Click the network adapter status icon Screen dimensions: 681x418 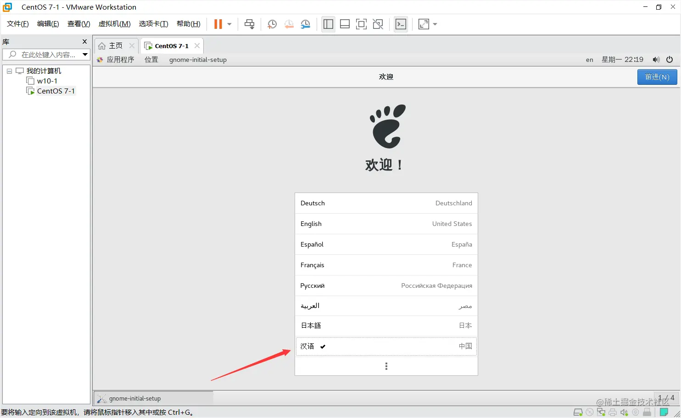pyautogui.click(x=601, y=412)
